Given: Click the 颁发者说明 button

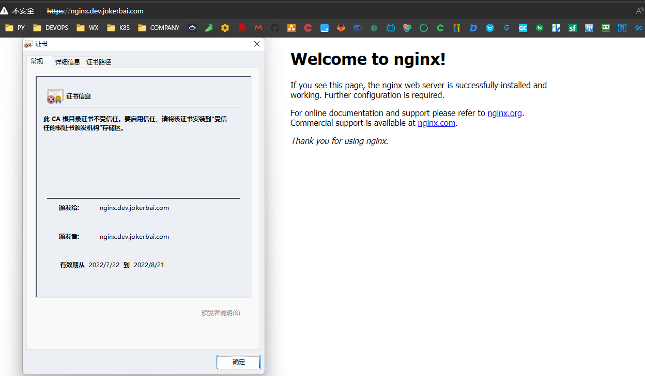Looking at the screenshot, I should click(221, 313).
